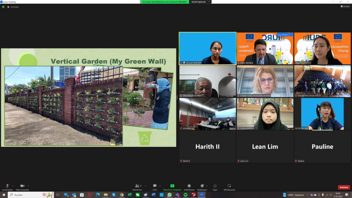Click the three-dots menu on Pablo Gándara's tile
This screenshot has height=198, width=352.
291,35
